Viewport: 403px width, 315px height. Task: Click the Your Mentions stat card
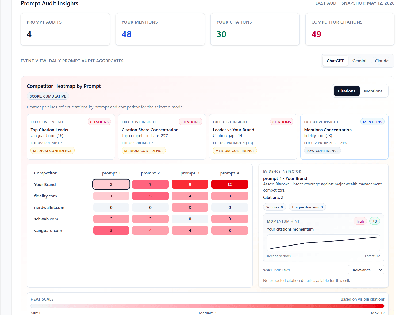click(160, 29)
